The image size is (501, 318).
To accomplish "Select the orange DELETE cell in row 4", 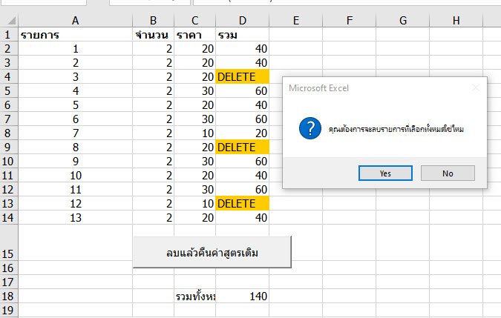I will pos(242,77).
